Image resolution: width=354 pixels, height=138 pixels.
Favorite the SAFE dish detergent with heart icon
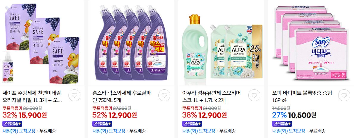pyautogui.click(x=74, y=96)
